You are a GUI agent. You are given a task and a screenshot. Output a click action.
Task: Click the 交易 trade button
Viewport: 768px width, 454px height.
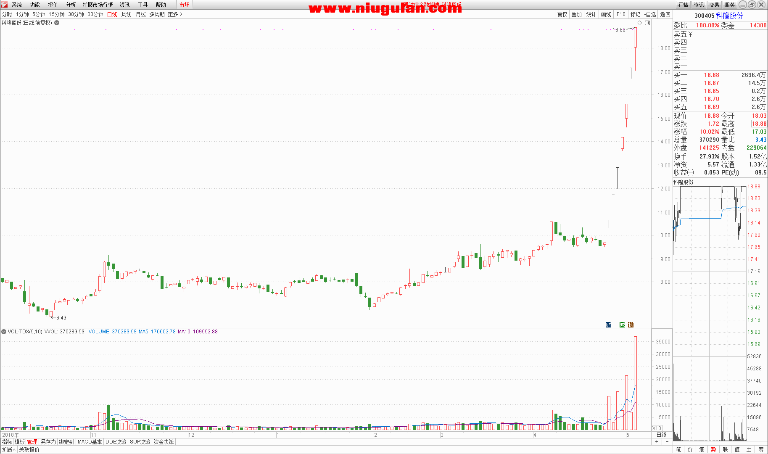714,5
